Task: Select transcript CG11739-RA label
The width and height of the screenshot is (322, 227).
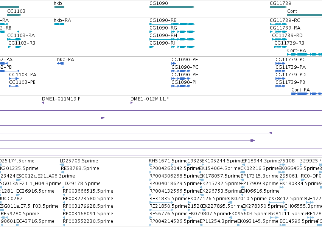Action: tap(285, 28)
